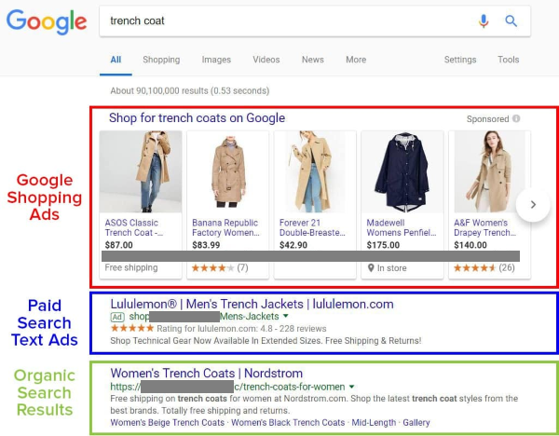
Task: Click Free shipping under the ASOS coat
Action: tap(131, 267)
